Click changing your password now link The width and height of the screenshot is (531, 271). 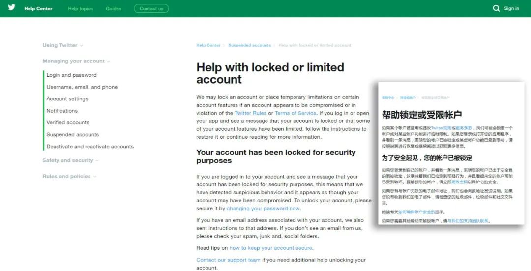264,209
